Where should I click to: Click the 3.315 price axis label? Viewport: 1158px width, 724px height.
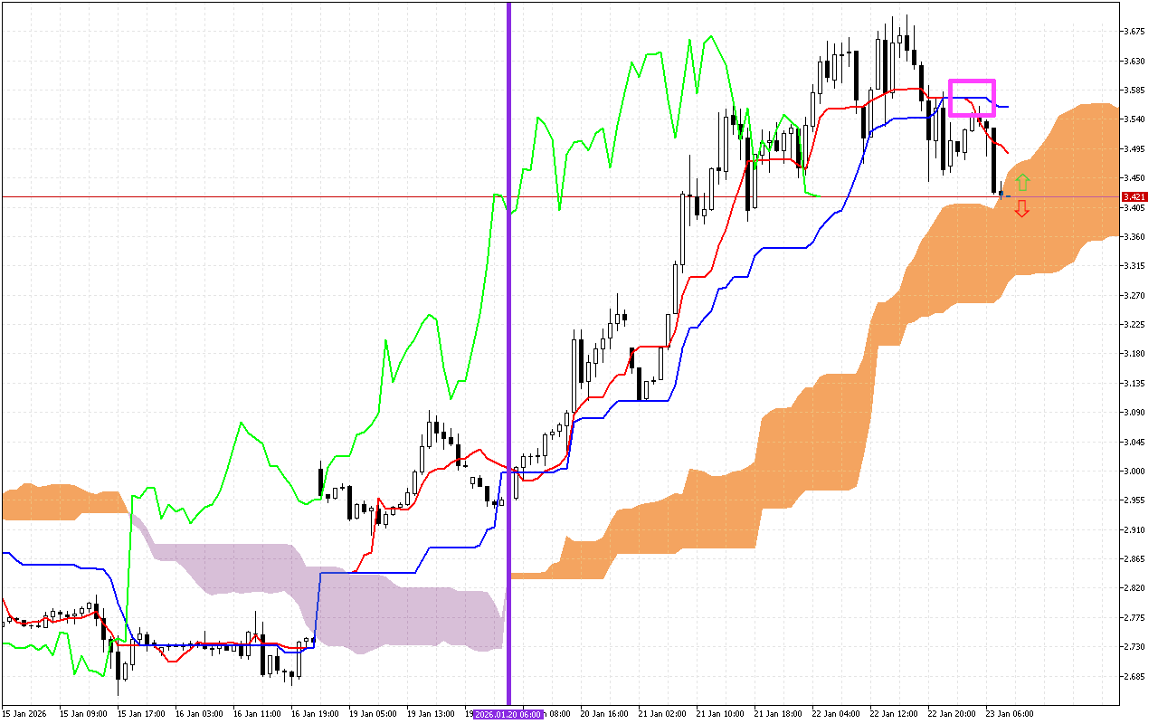point(1133,266)
